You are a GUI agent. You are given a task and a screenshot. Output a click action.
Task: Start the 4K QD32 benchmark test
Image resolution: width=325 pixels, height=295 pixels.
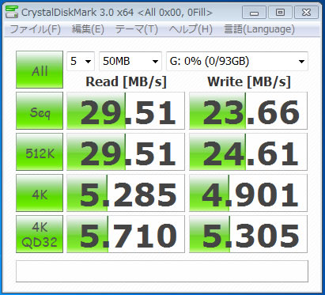(40, 234)
